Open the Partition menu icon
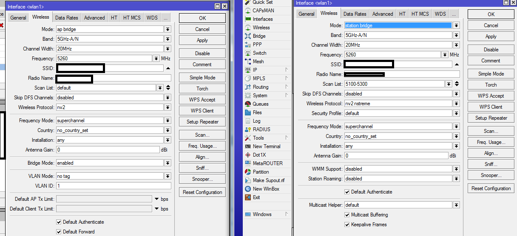The height and width of the screenshot is (236, 517). [248, 172]
